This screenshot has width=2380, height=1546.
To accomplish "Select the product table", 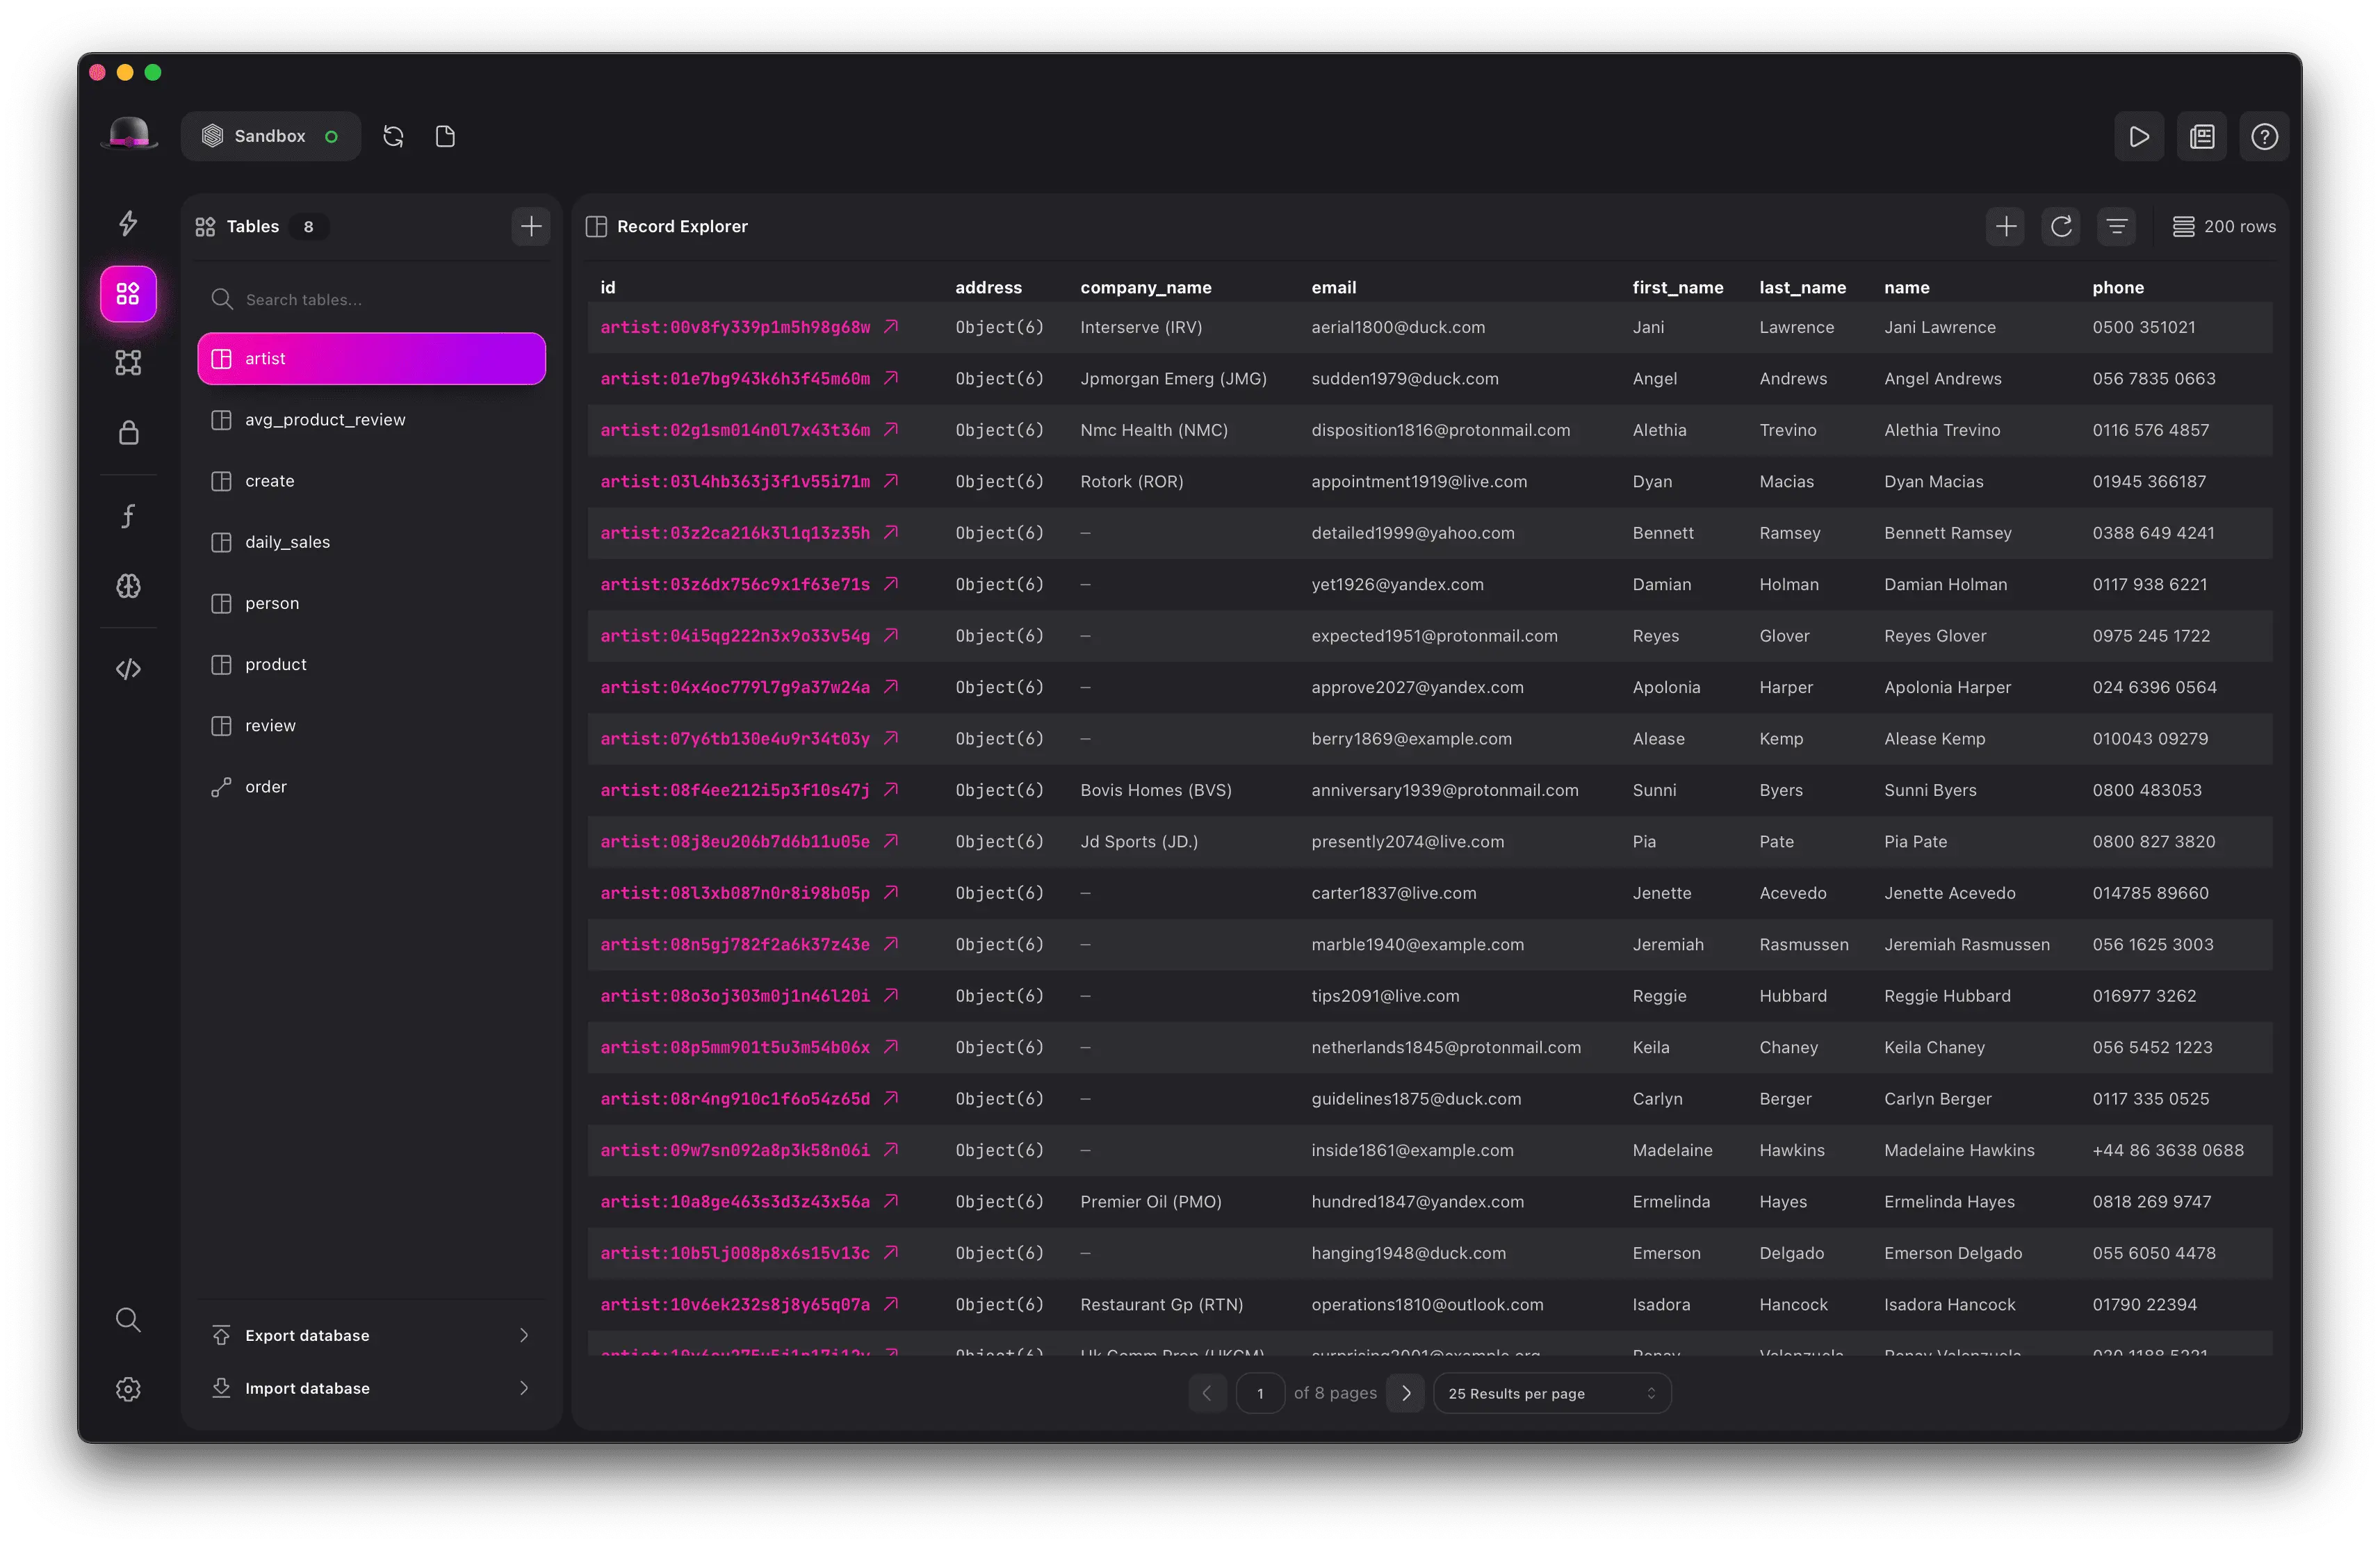I will coord(276,662).
